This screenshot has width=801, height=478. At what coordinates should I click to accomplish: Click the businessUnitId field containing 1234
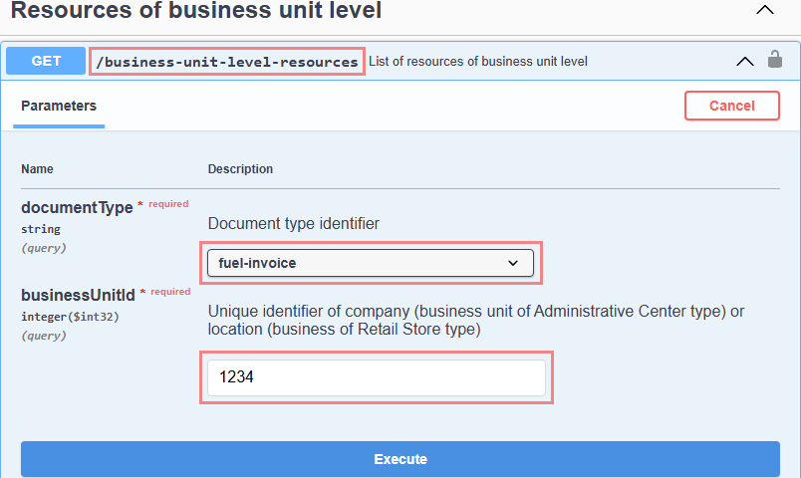click(x=377, y=377)
